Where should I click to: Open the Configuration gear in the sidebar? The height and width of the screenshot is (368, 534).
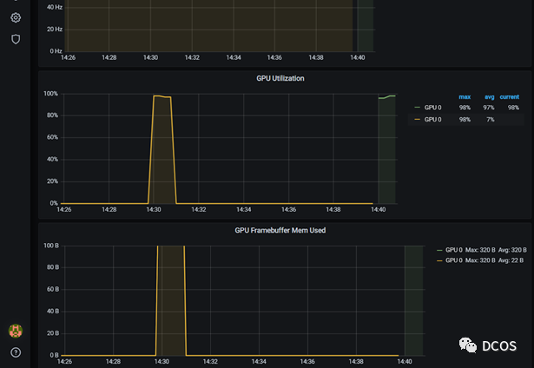tap(16, 17)
